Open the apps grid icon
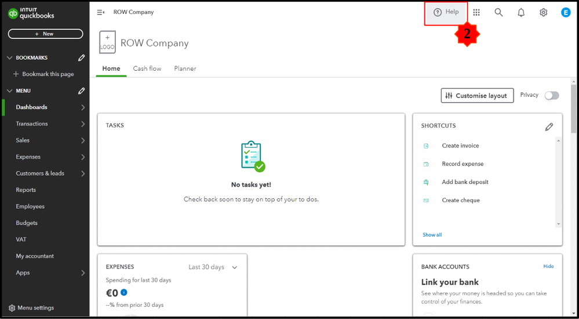 click(476, 12)
